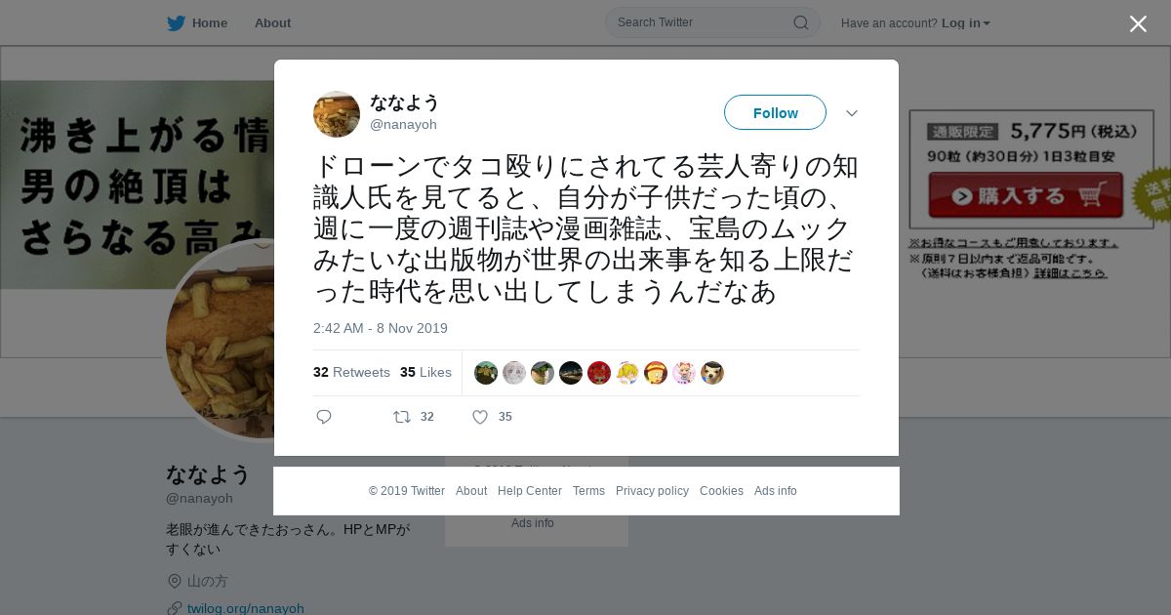Viewport: 1171px width, 615px height.
Task: Click the first liker's avatar icon
Action: tap(486, 373)
